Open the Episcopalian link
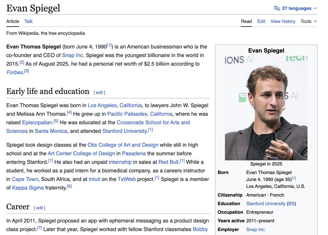 click(37, 123)
